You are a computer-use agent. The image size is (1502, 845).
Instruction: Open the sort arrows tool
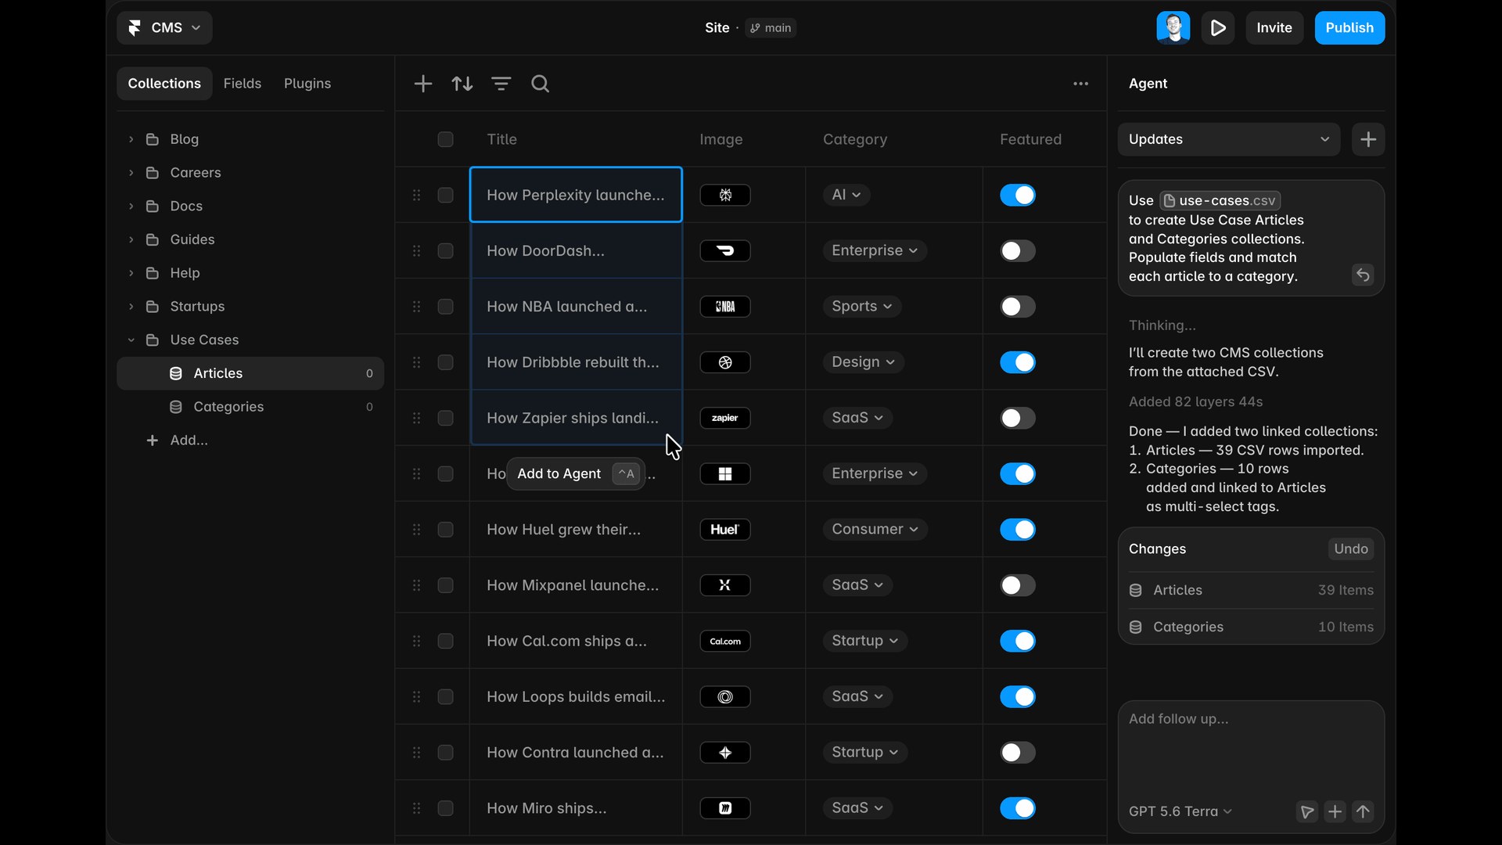[462, 84]
